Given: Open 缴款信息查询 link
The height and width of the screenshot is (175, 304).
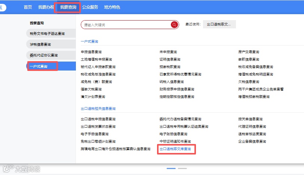Looking at the screenshot, I should point(249,59).
